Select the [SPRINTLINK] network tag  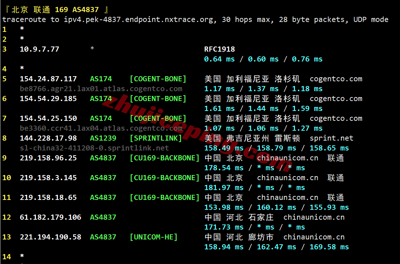[156, 138]
